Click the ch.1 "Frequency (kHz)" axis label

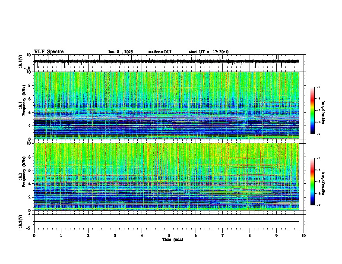click(24, 100)
